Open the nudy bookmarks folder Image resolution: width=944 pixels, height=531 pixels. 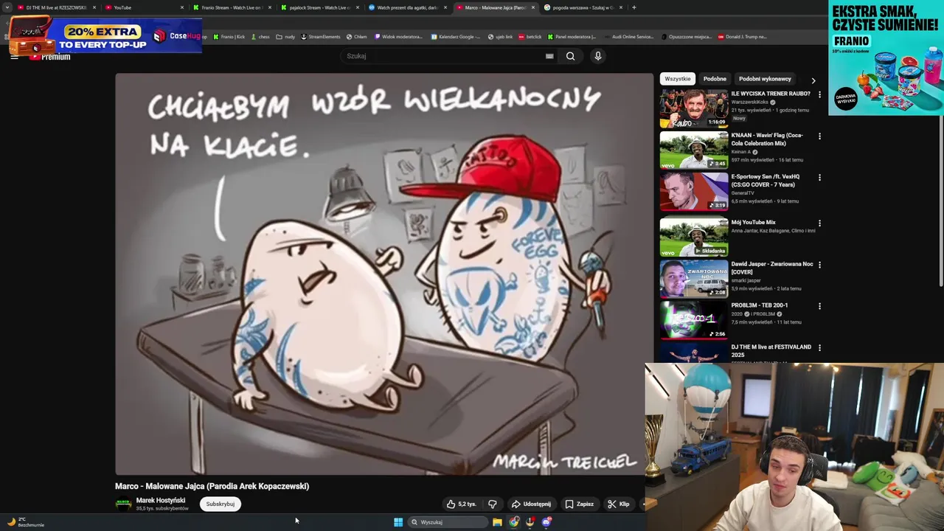(x=285, y=37)
